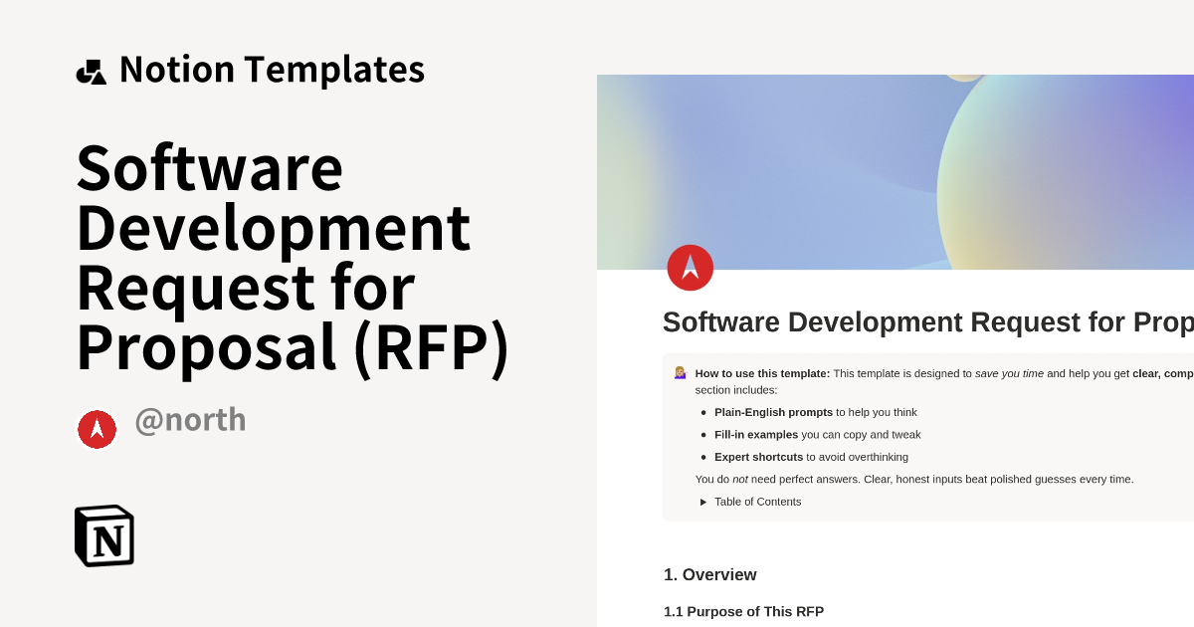Click the red north avatar beside @north
Image resolution: width=1194 pixels, height=627 pixels.
[97, 429]
